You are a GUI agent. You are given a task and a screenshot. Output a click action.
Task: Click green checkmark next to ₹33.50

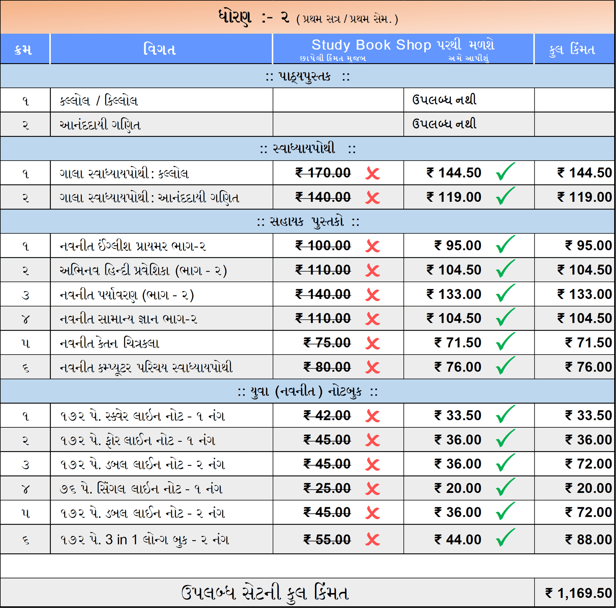point(505,414)
